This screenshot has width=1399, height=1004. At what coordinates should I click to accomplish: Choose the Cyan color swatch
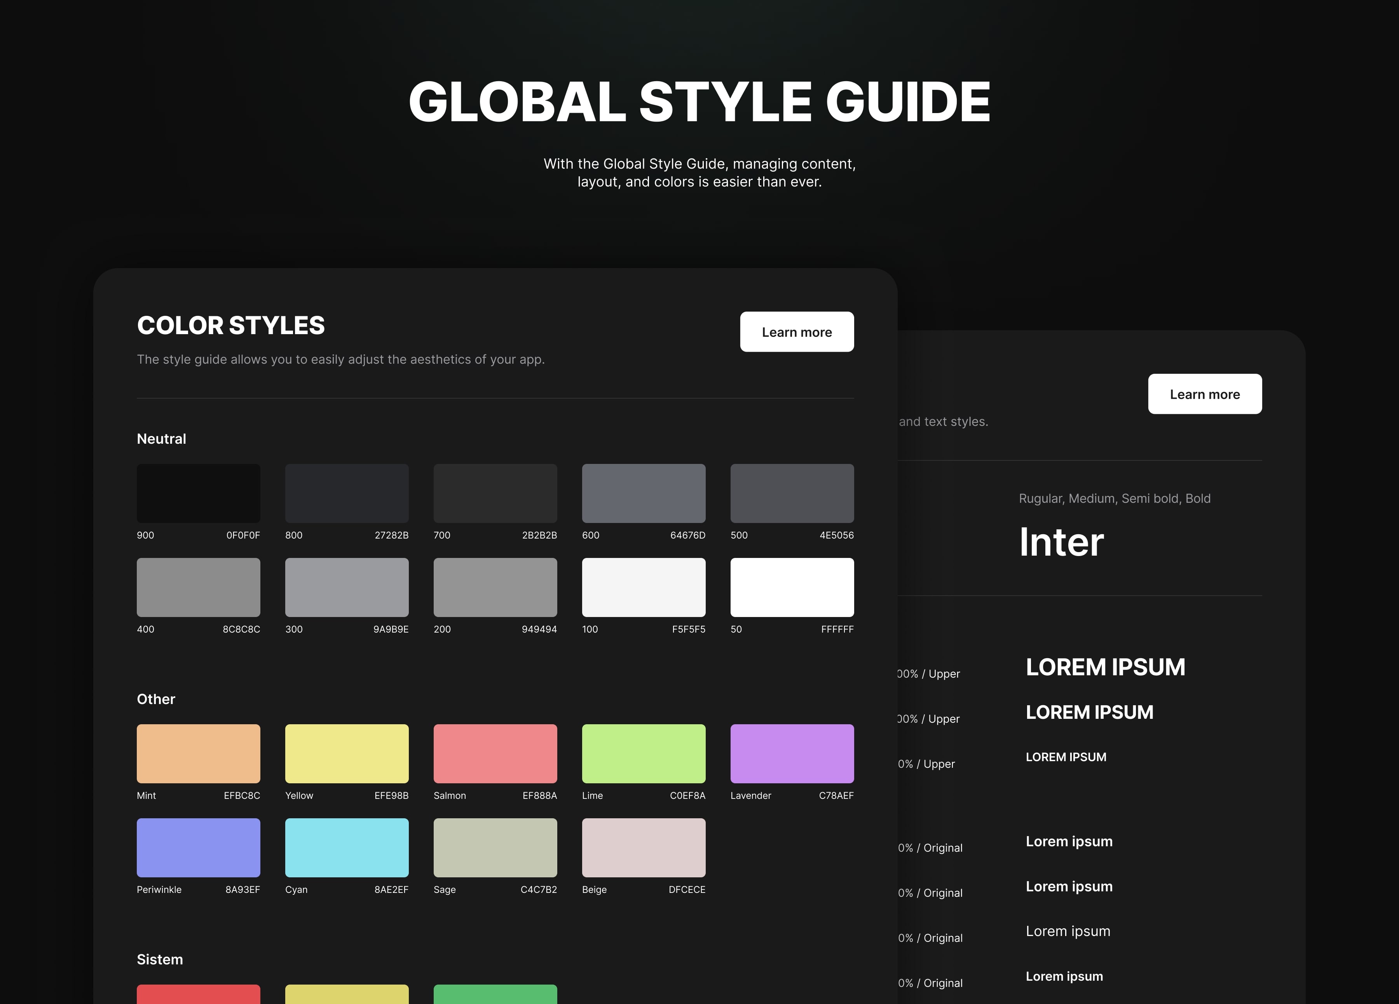coord(347,847)
